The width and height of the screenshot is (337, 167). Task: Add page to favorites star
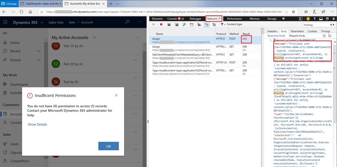point(293,11)
